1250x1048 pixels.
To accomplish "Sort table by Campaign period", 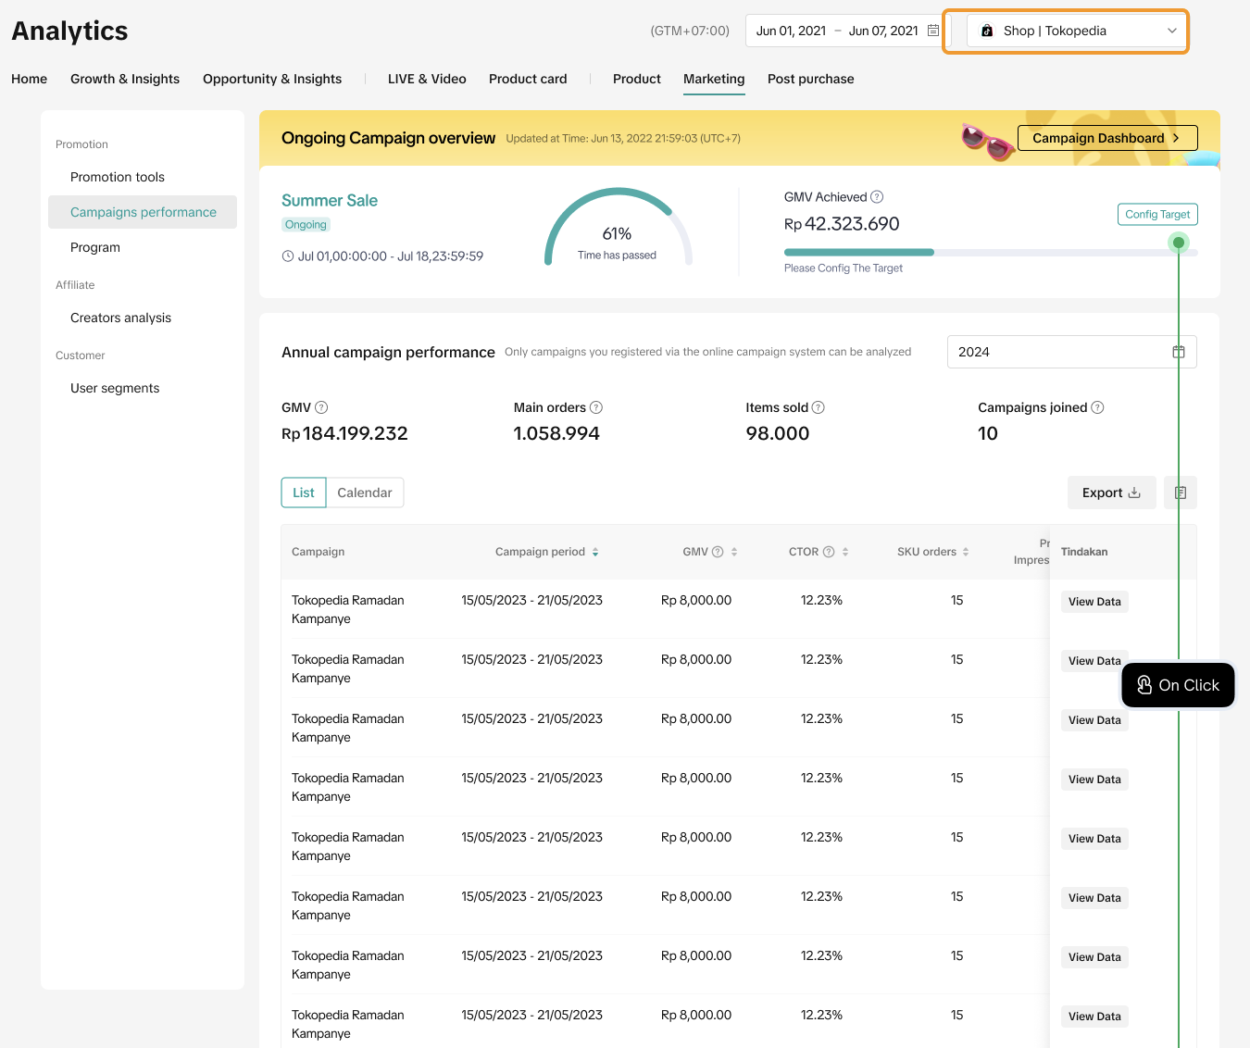I will pyautogui.click(x=595, y=552).
